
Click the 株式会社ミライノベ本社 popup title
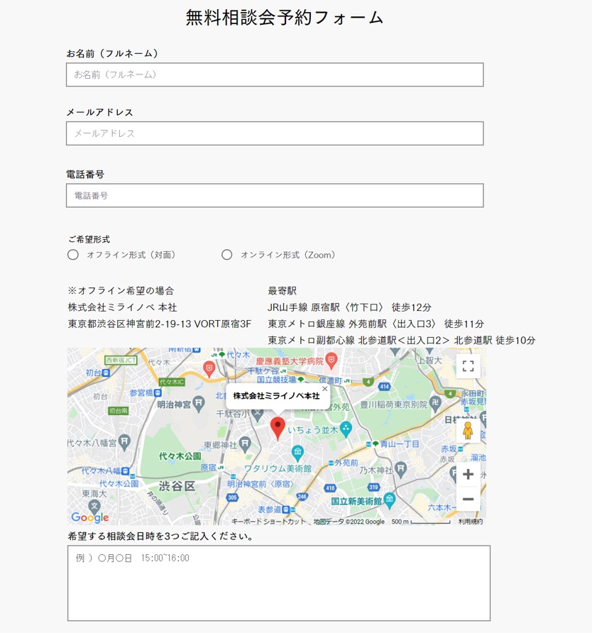(x=276, y=396)
